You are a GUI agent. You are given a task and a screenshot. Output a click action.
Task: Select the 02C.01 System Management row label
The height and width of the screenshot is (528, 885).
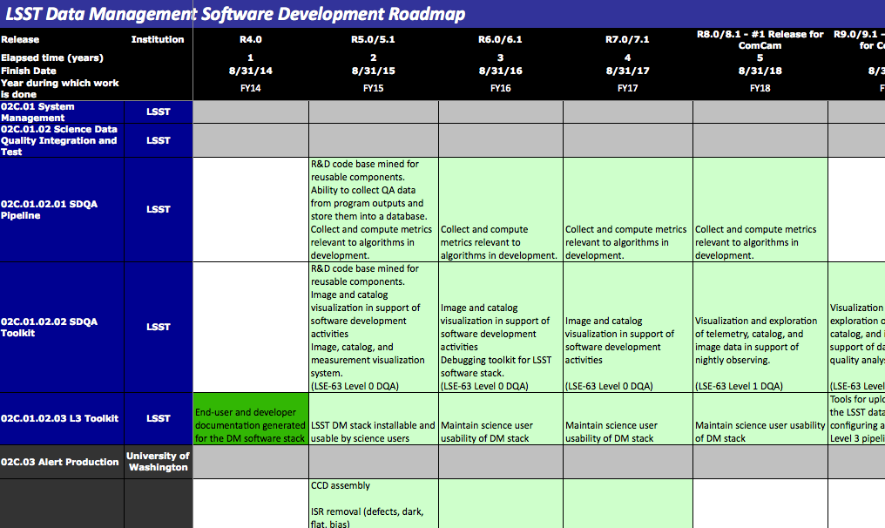62,112
